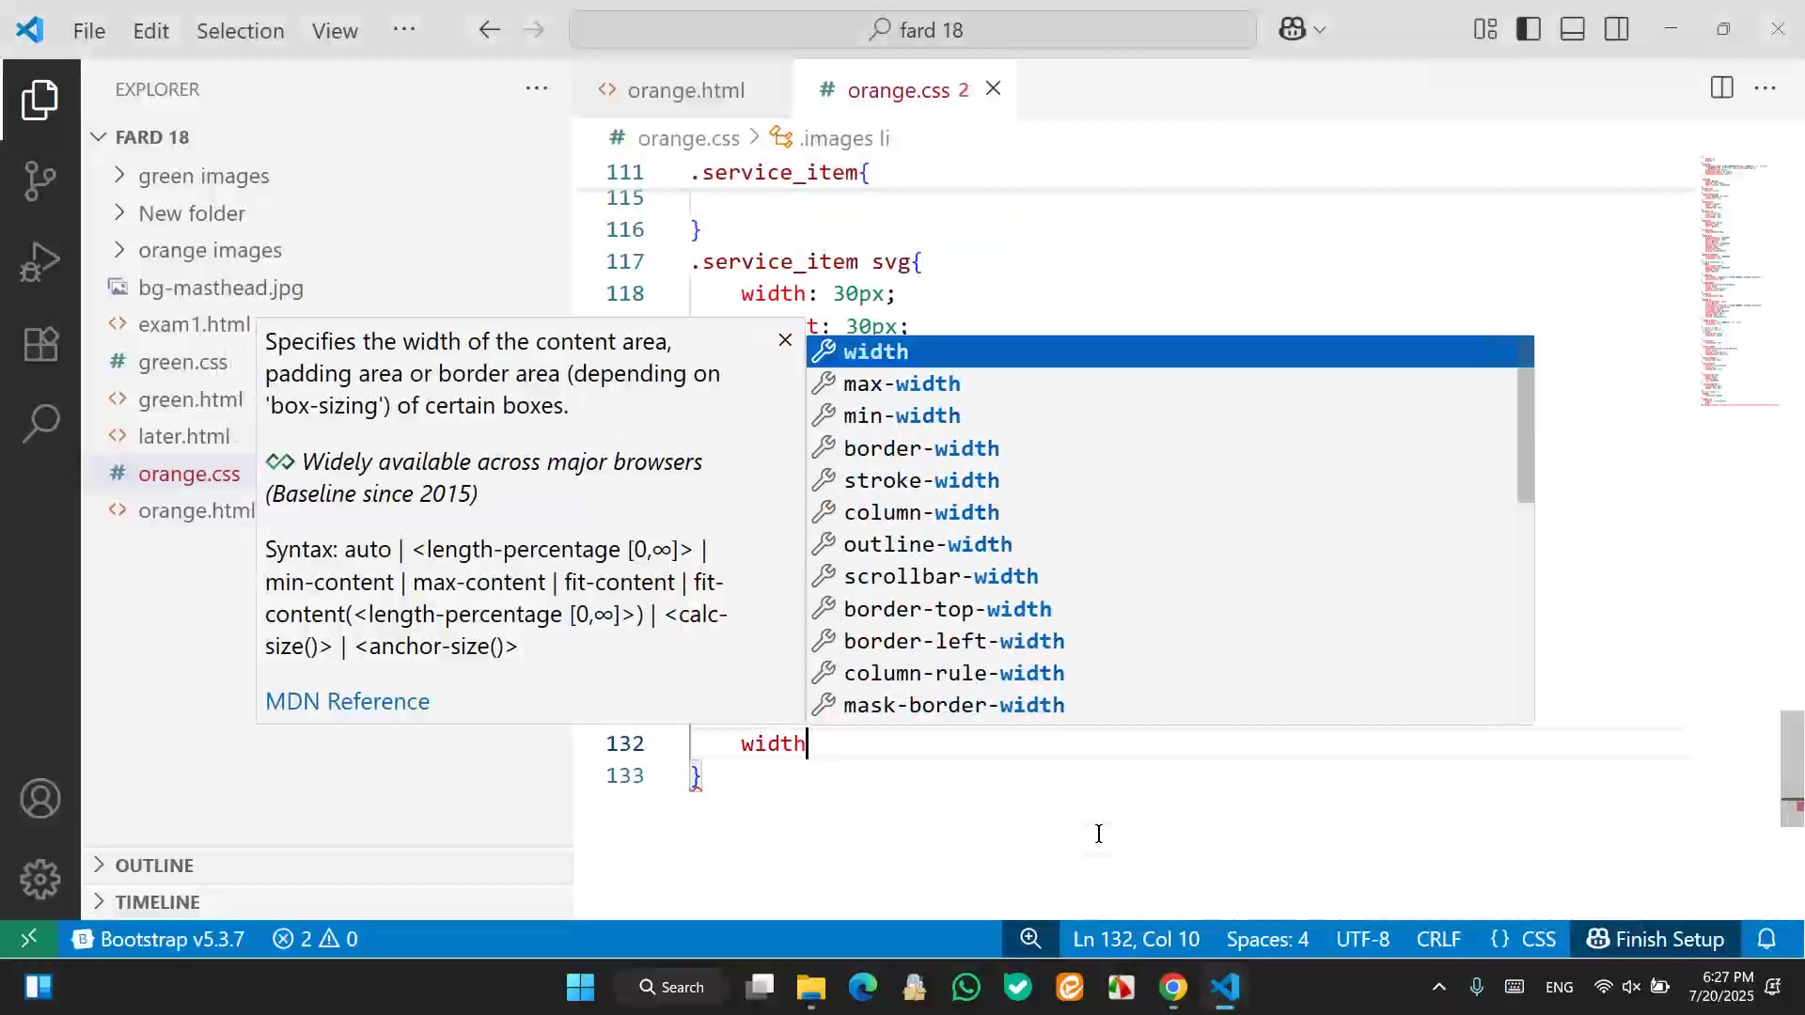
Task: Click the Split Editor Right icon
Action: pos(1721,88)
